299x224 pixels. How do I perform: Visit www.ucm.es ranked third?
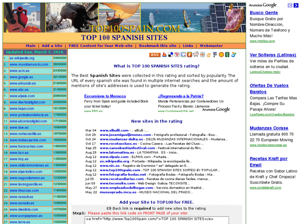[x=20, y=71]
